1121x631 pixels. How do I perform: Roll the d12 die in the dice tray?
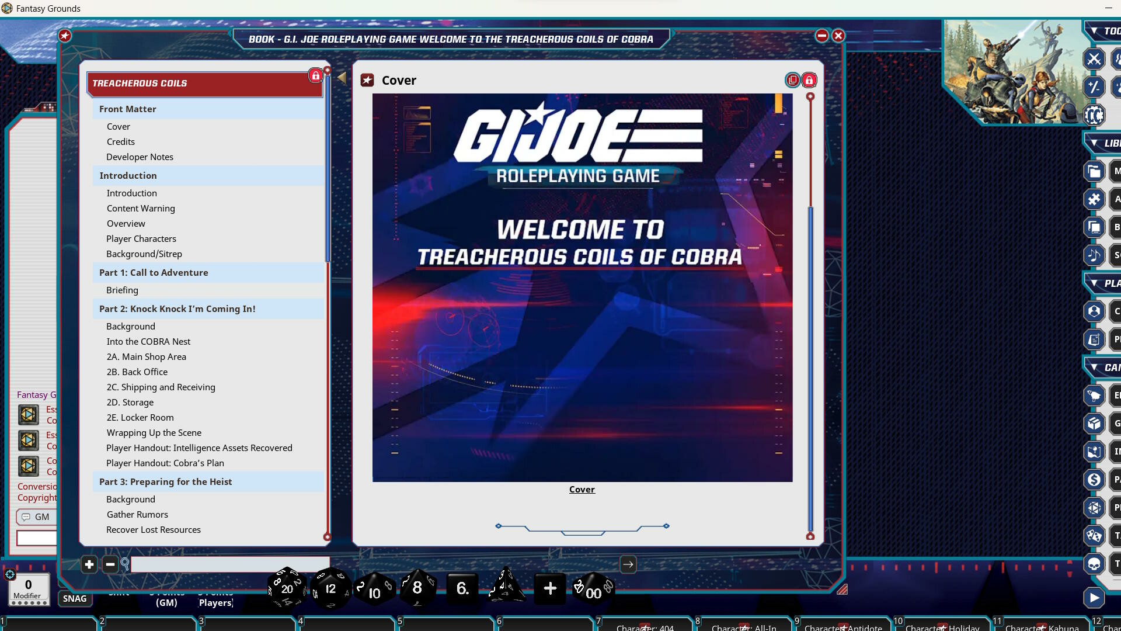[x=330, y=589]
